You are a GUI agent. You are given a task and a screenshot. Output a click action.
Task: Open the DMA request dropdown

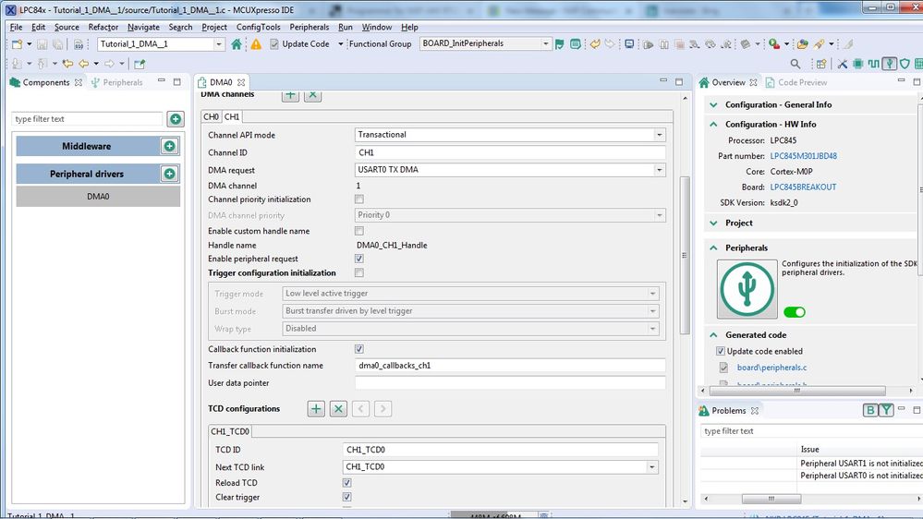click(x=660, y=170)
